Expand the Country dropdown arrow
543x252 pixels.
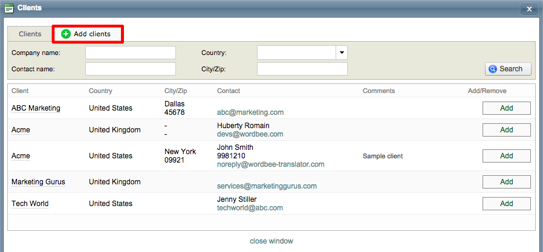click(342, 53)
